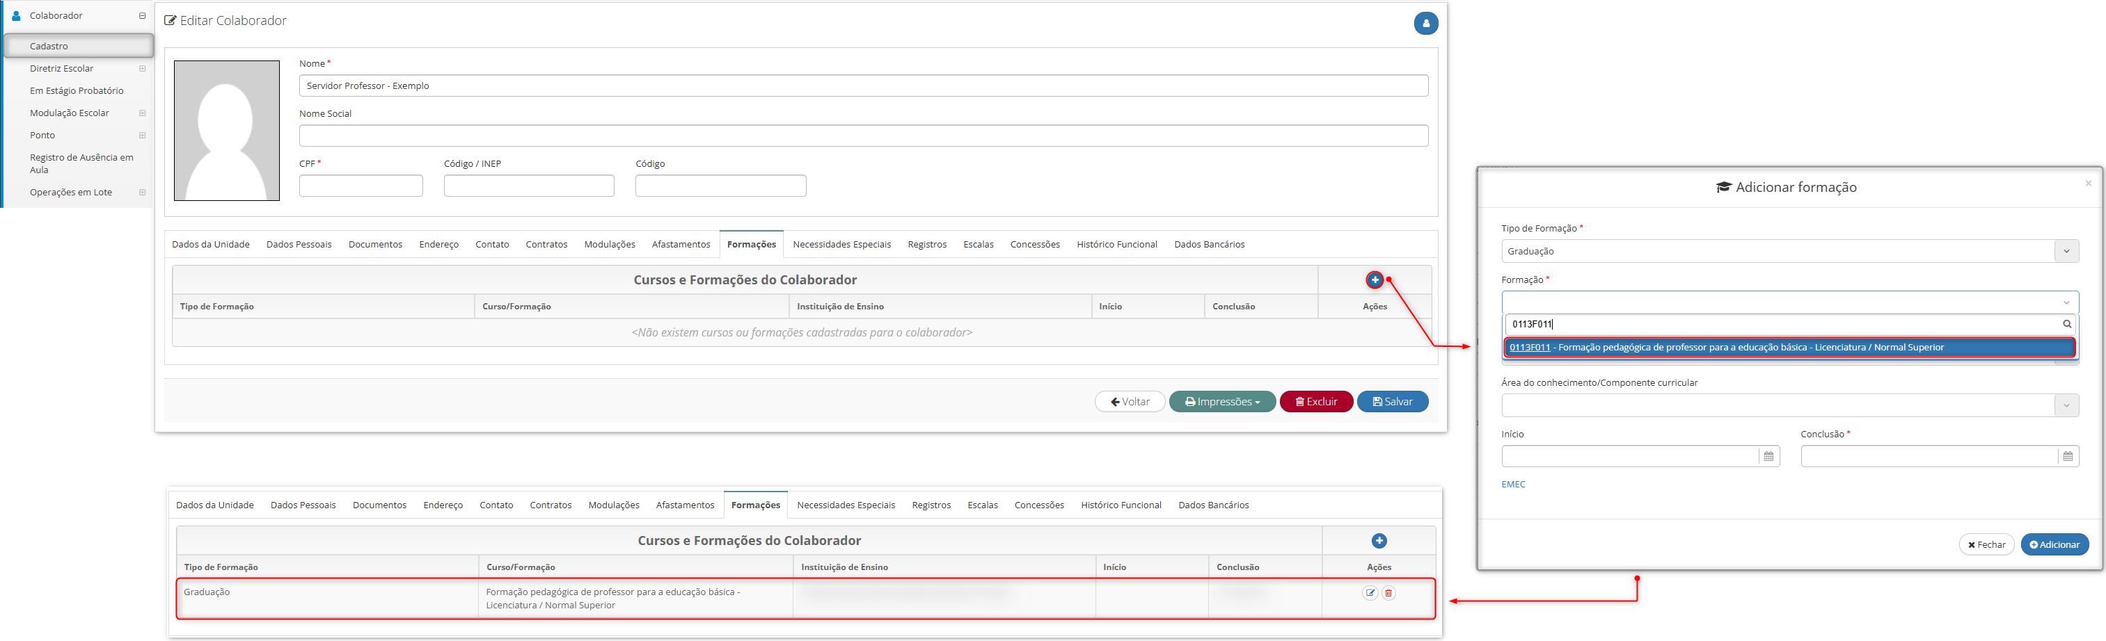This screenshot has width=2106, height=641.
Task: Click the Código / INEP input field
Action: 529,186
